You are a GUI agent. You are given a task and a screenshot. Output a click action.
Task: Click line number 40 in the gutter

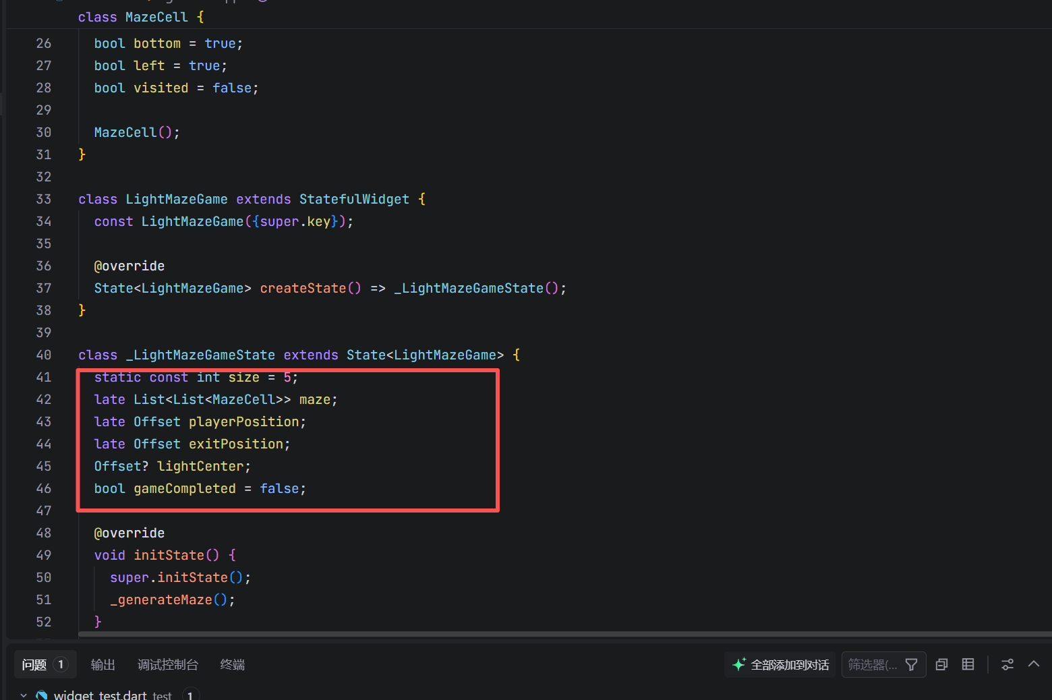pos(44,355)
